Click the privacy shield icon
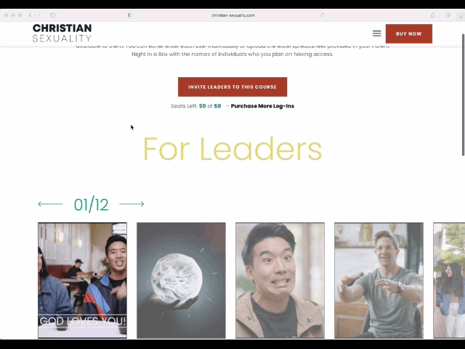The width and height of the screenshot is (465, 349). [x=129, y=15]
